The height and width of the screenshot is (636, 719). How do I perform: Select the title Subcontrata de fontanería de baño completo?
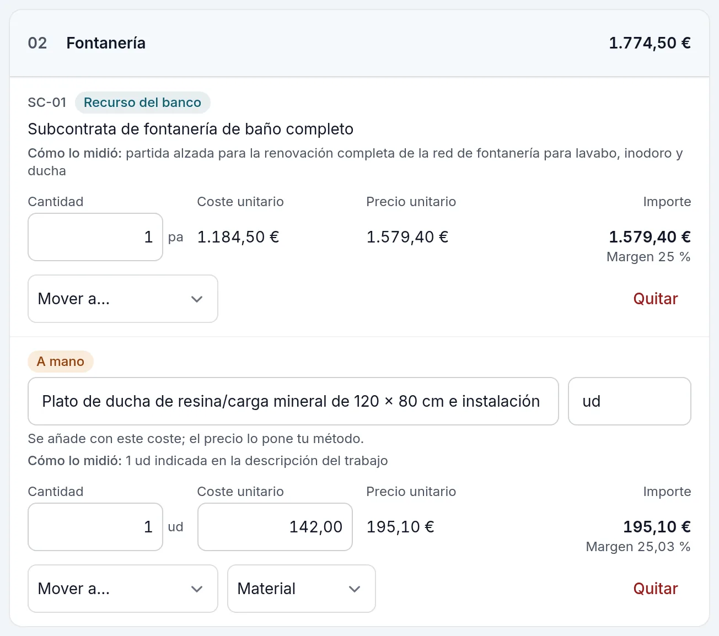(x=191, y=129)
